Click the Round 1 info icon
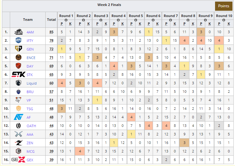Screen dimensions: 235x166 pyautogui.click(x=66, y=20)
